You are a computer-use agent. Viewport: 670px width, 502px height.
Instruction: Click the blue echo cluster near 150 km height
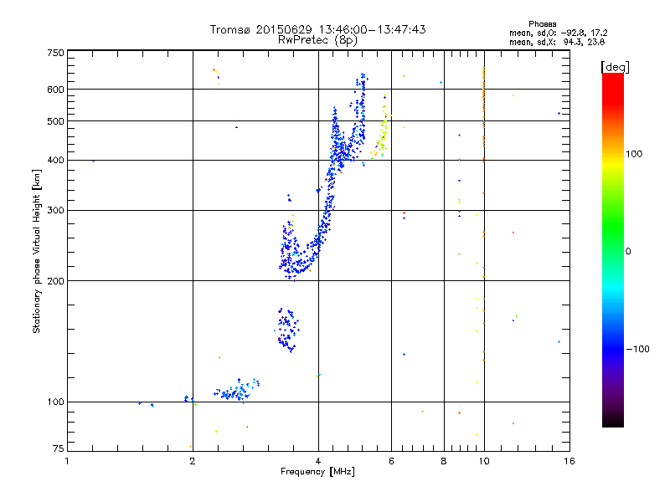tap(287, 330)
